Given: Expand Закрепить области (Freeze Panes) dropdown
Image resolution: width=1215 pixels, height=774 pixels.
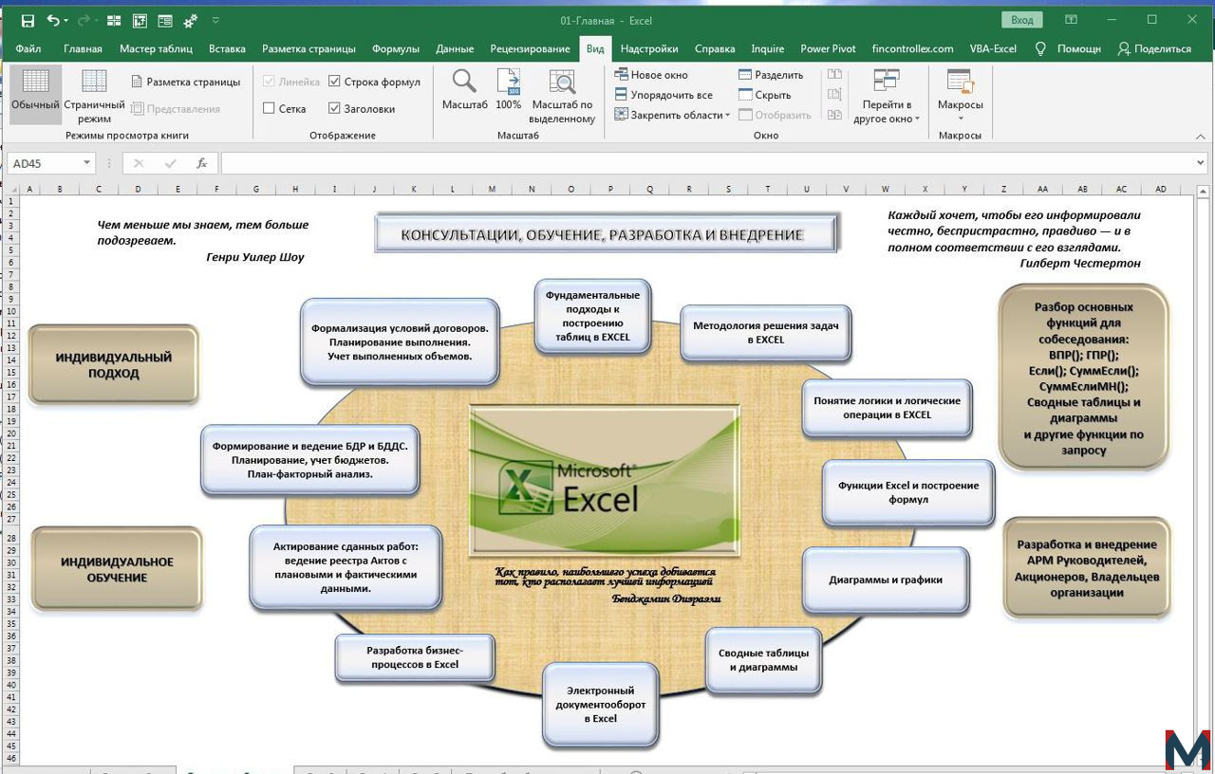Looking at the screenshot, I should tap(728, 116).
